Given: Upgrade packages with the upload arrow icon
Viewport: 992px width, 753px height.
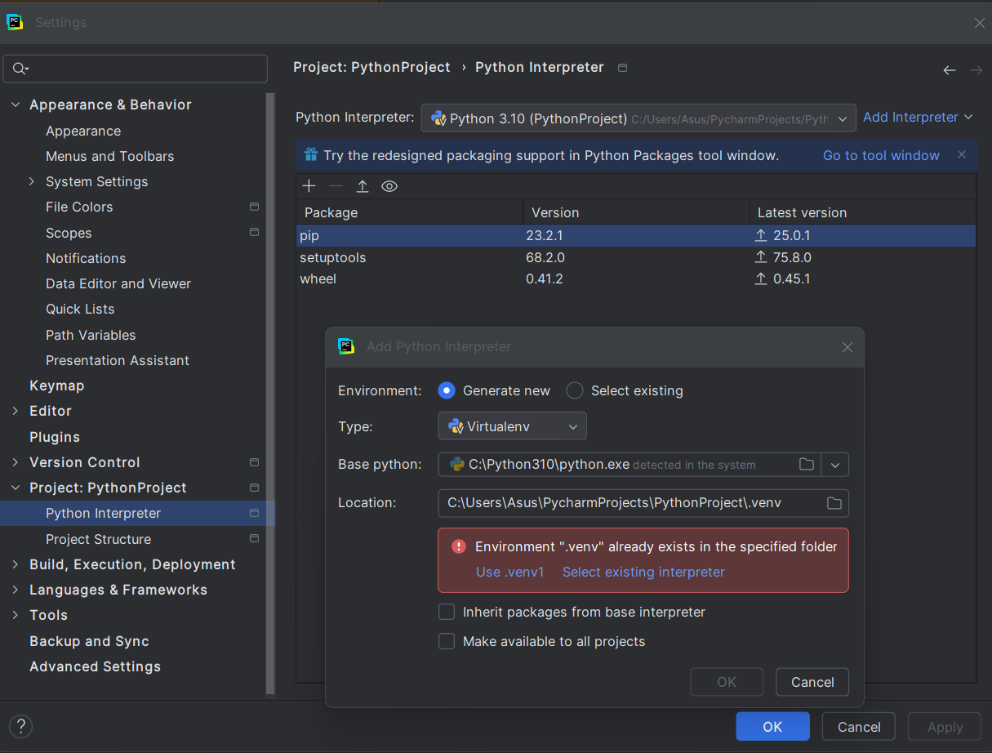Looking at the screenshot, I should [x=363, y=186].
